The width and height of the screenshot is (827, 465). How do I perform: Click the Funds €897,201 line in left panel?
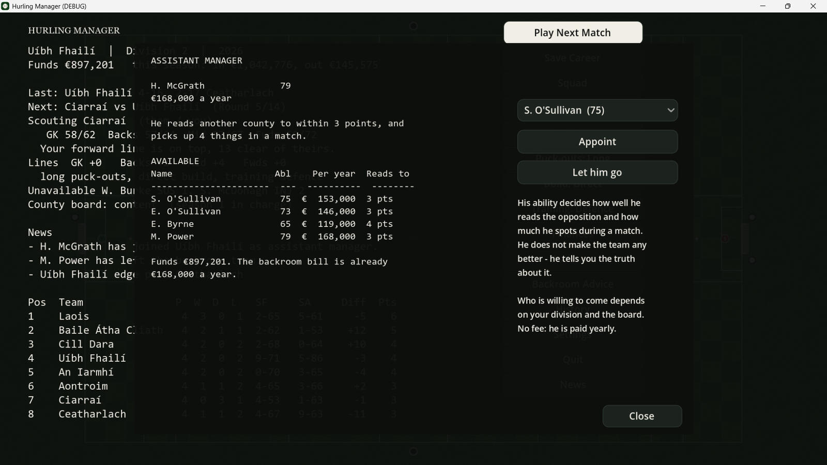coord(71,65)
